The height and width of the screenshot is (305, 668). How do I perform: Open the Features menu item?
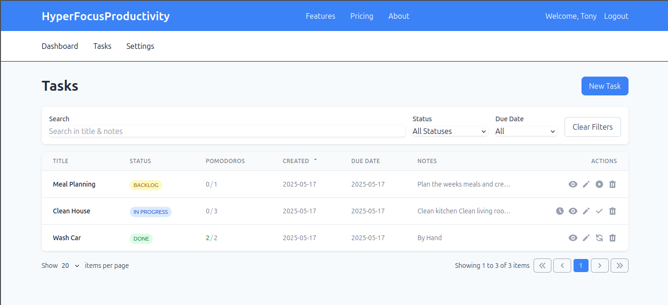pos(321,16)
